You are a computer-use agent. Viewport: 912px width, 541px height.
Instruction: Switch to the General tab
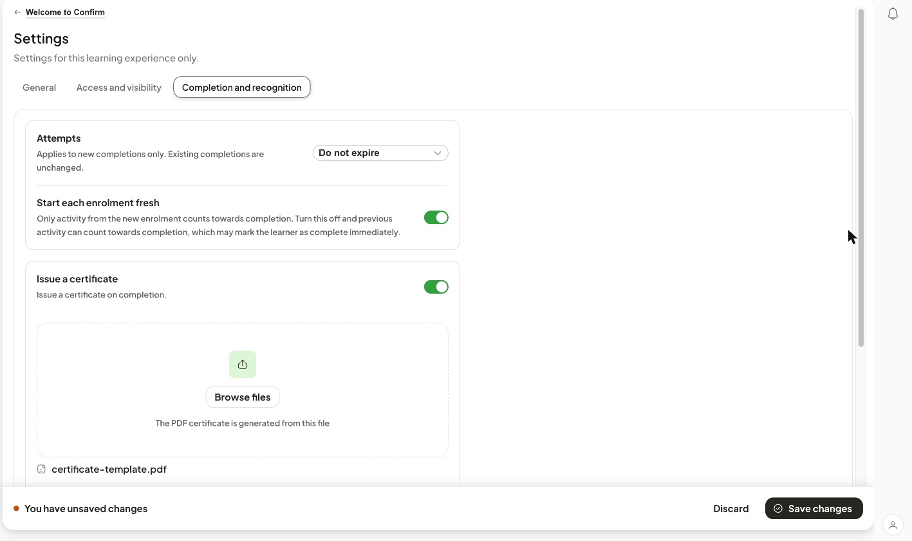pyautogui.click(x=39, y=88)
